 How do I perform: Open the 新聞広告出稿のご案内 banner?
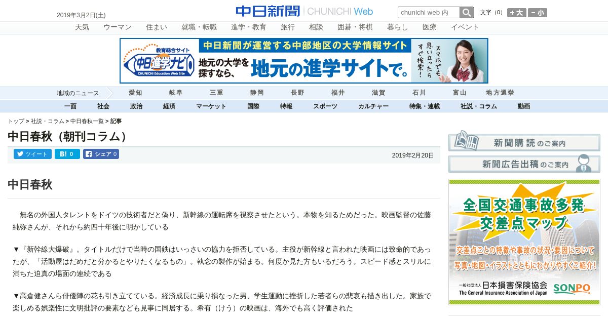(x=524, y=164)
